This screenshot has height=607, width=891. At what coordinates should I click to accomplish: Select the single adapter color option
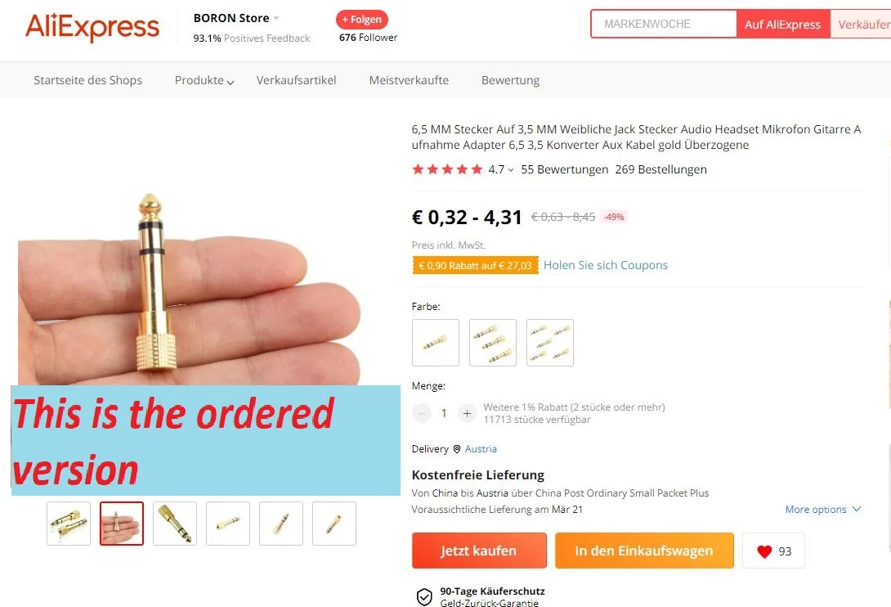(x=435, y=343)
